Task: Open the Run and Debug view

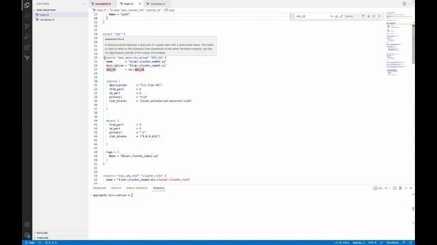Action: (x=27, y=37)
